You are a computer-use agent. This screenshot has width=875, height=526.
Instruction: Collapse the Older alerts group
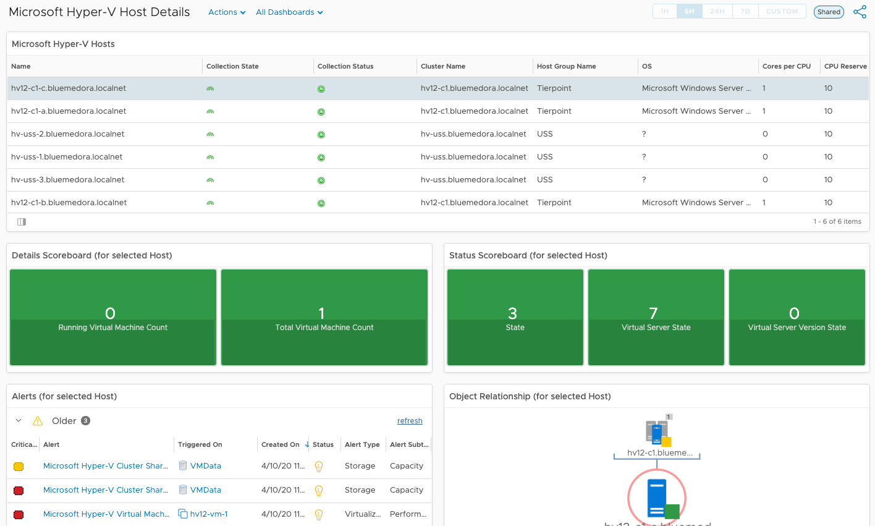click(19, 421)
